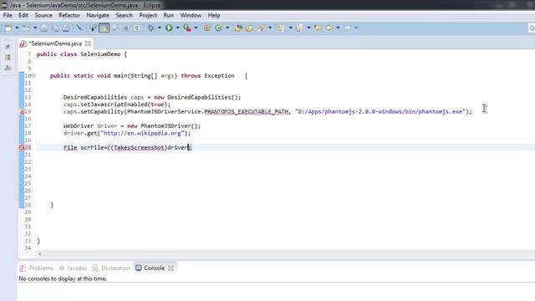Run the program with the green Run button
The image size is (535, 301).
coord(169,28)
